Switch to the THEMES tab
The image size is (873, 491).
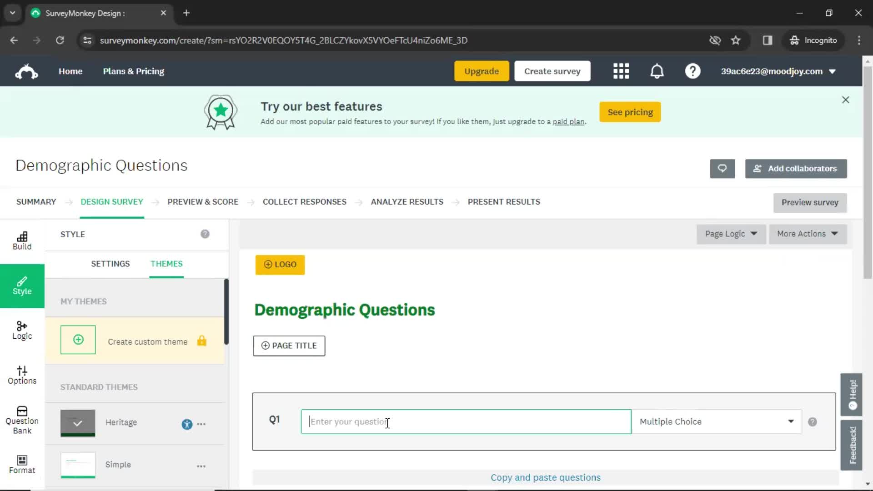[166, 264]
